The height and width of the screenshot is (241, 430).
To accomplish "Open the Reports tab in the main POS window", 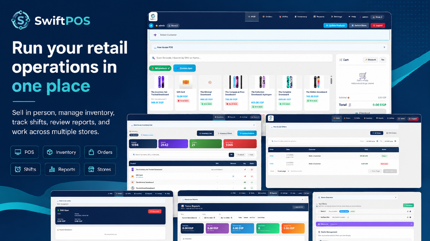I will tap(319, 17).
